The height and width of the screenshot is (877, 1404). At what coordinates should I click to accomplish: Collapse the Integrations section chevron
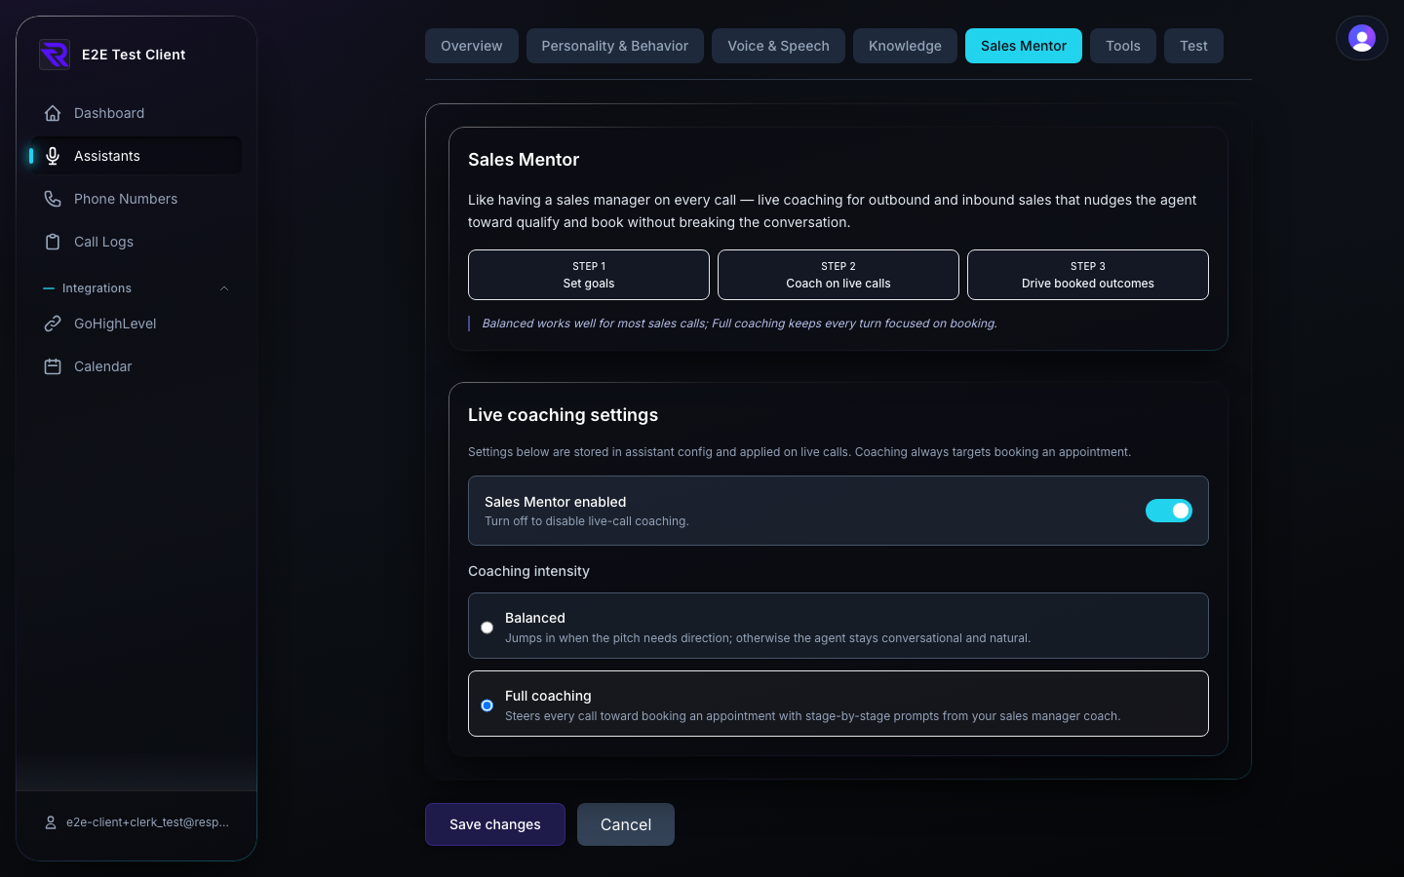224,288
